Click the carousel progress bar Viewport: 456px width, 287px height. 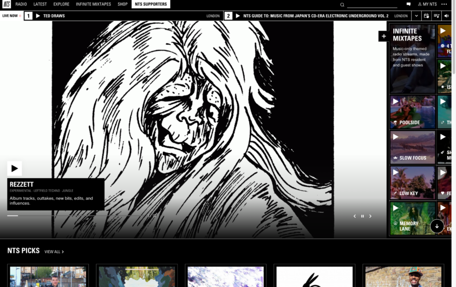pos(79,216)
